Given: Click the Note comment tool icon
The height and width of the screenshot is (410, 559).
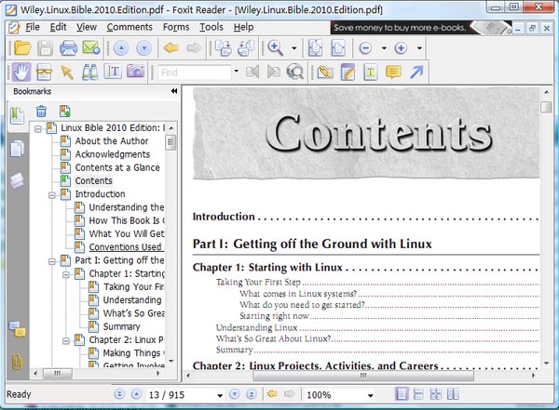Looking at the screenshot, I should coord(393,71).
